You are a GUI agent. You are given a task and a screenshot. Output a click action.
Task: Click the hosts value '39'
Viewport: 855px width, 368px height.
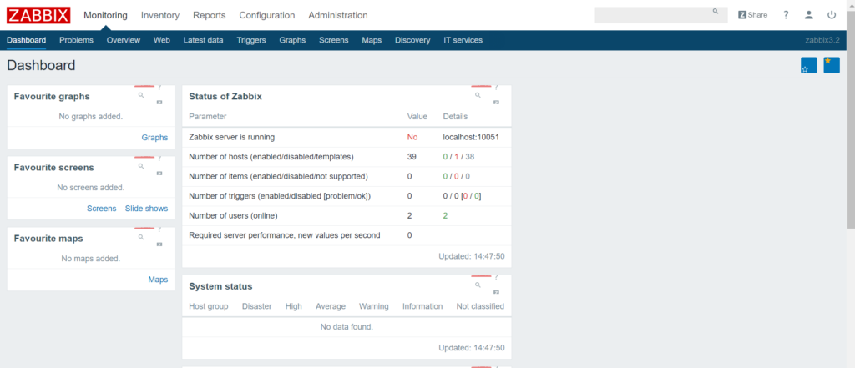click(x=412, y=157)
